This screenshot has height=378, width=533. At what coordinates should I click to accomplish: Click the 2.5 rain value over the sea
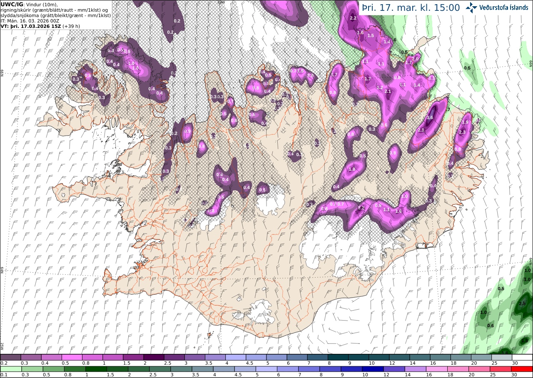(x=522, y=303)
